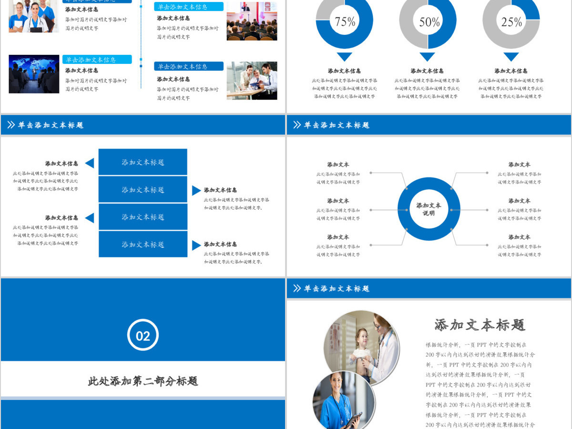Image resolution: width=572 pixels, height=429 pixels.
Task: Click the double chevron icon above the doctor photos slide
Action: 297,288
